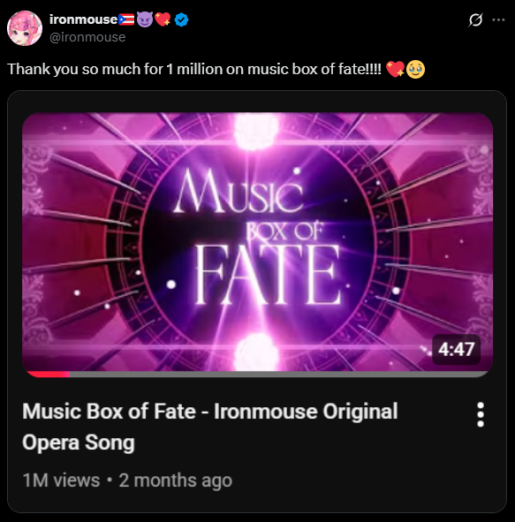Screen dimensions: 515x522
Task: Open the video title Music Box of Fate link
Action: pyautogui.click(x=210, y=427)
